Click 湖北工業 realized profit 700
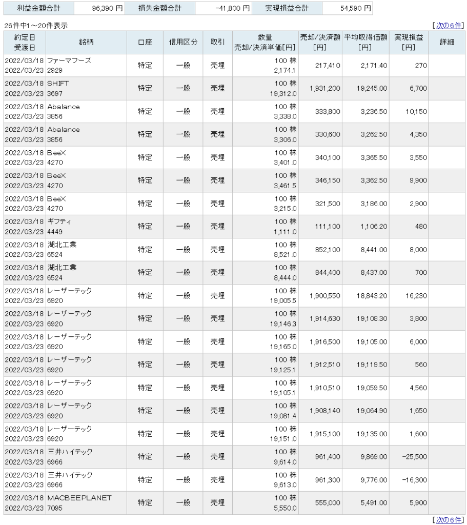The height and width of the screenshot is (525, 467). [421, 273]
